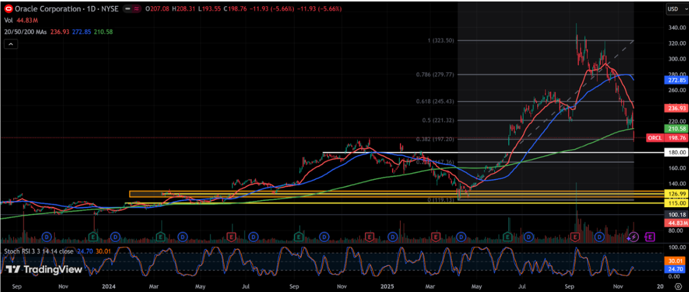Screen dimensions: 689x292
Task: Click the red E earnings marker near September 2025
Action: [x=575, y=237]
